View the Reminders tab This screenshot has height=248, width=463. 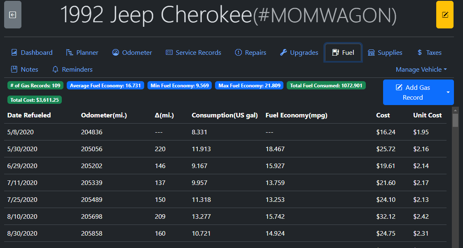[x=72, y=70]
